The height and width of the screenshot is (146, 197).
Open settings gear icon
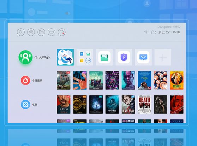31,32
